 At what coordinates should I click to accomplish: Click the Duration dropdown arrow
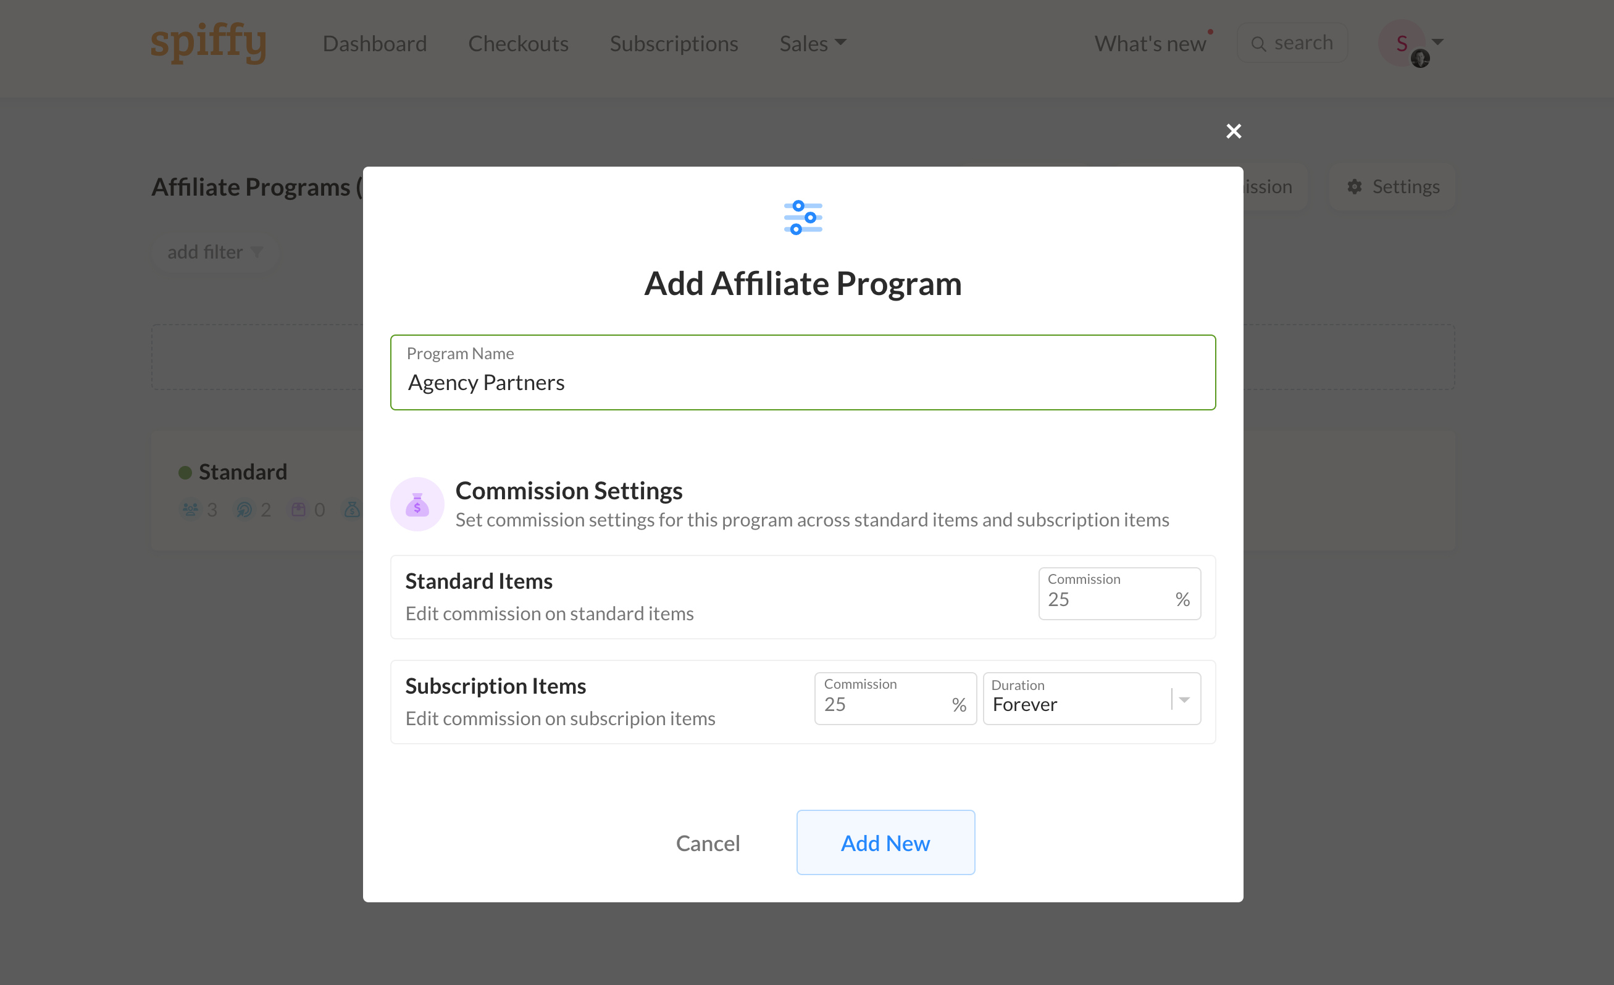[1184, 699]
